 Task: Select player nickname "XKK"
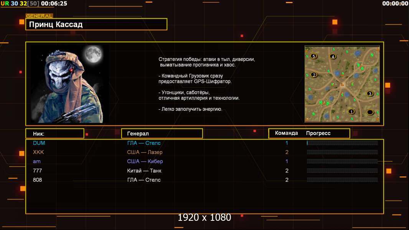(x=38, y=152)
